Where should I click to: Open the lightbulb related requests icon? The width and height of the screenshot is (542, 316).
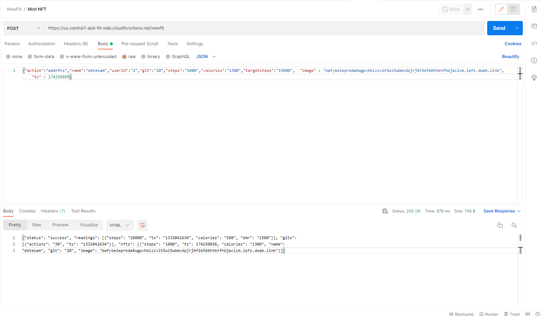tap(534, 78)
